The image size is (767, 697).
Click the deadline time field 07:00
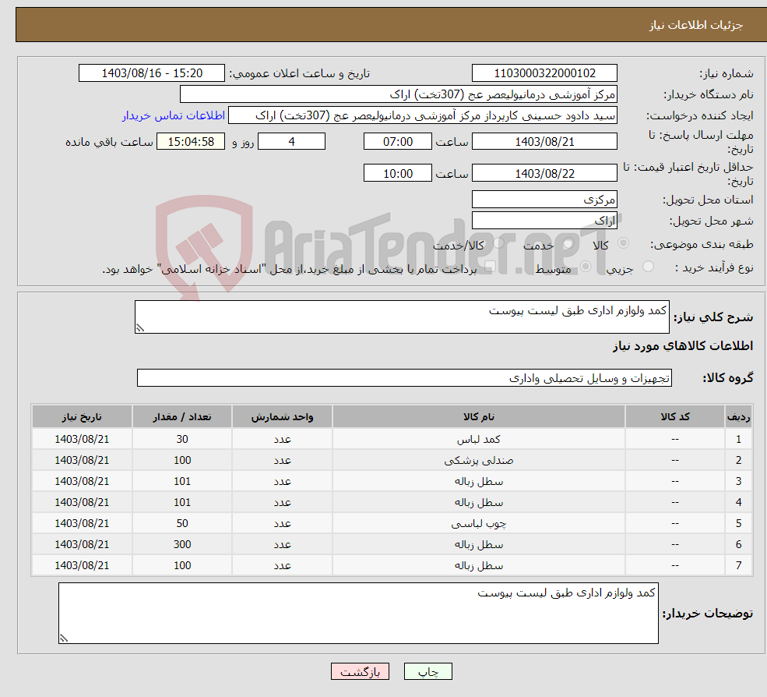(x=398, y=142)
